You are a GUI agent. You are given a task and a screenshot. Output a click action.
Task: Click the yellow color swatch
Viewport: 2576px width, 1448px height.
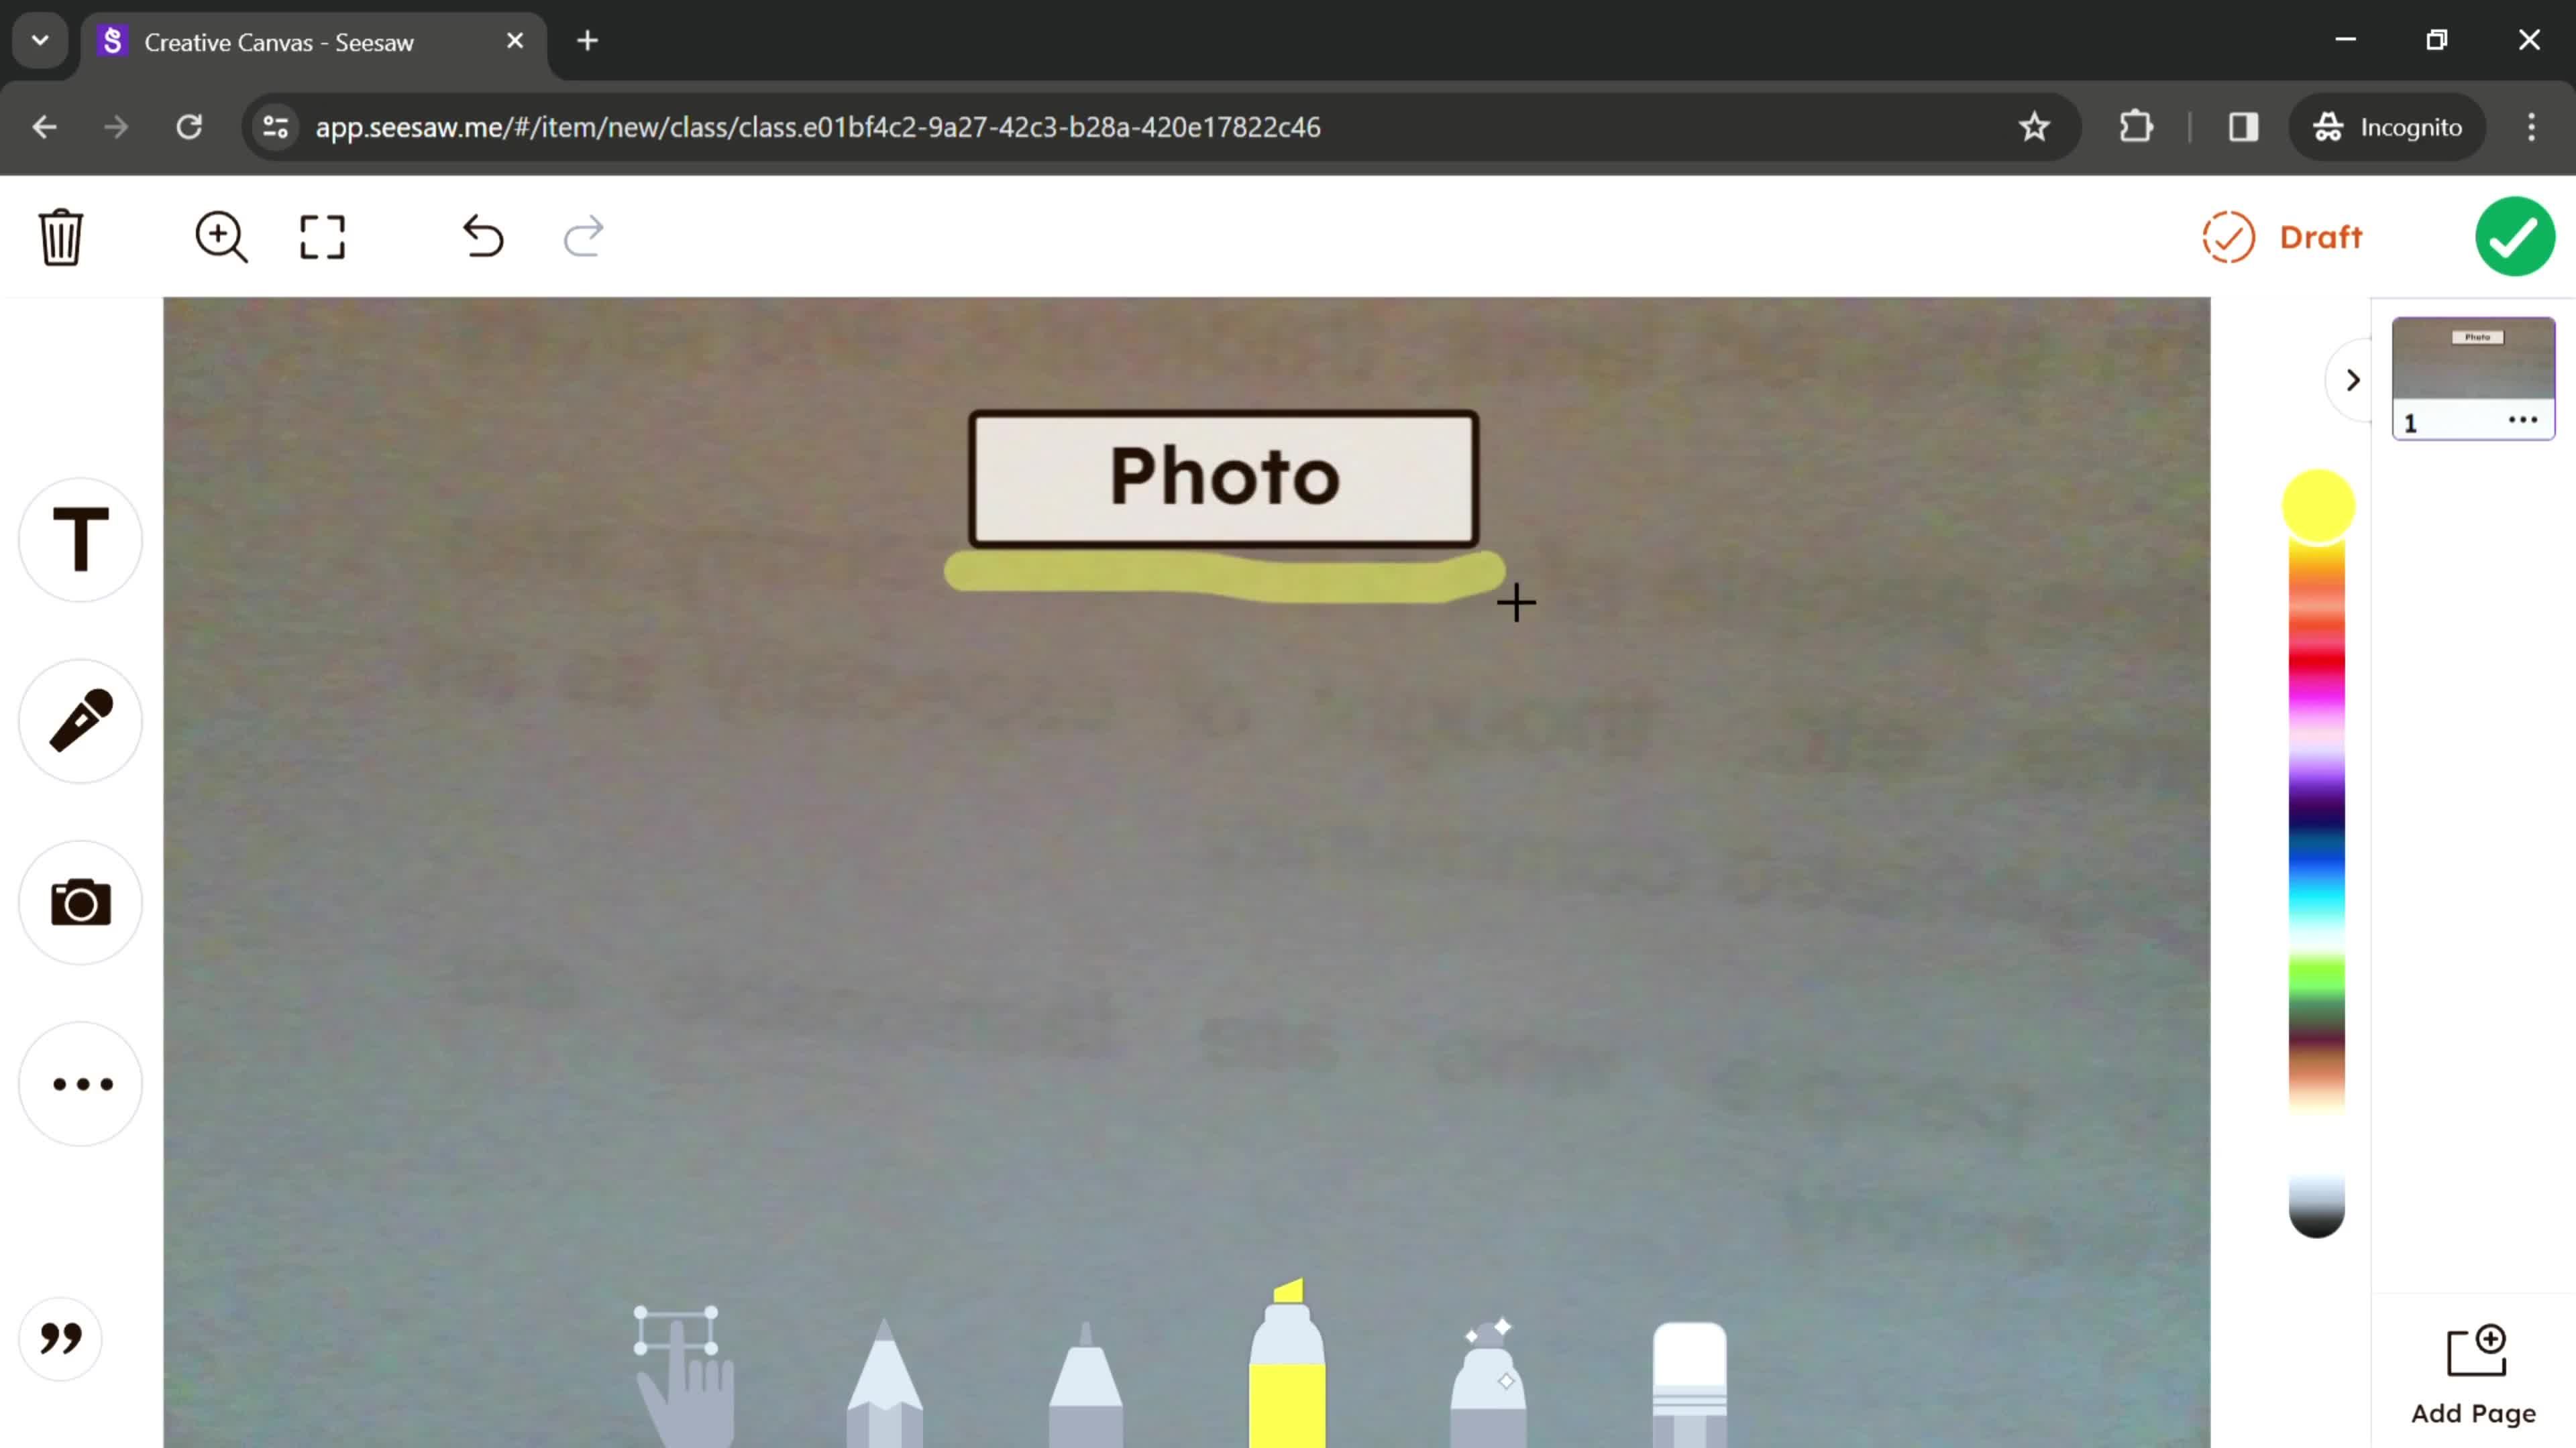click(2320, 505)
